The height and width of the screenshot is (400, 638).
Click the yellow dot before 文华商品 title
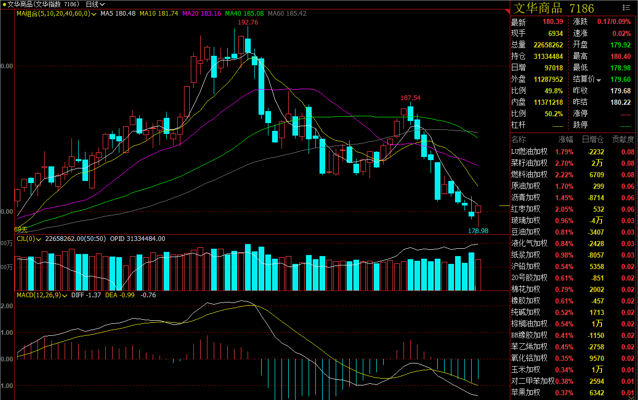tap(4, 4)
